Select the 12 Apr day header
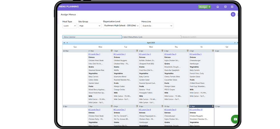The image size is (280, 129). point(226,106)
